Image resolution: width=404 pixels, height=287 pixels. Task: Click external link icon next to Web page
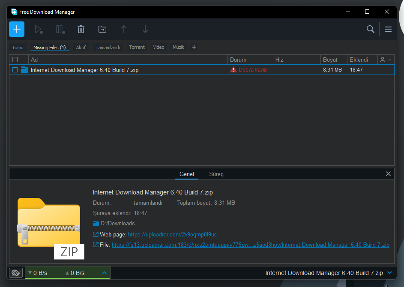(x=96, y=234)
